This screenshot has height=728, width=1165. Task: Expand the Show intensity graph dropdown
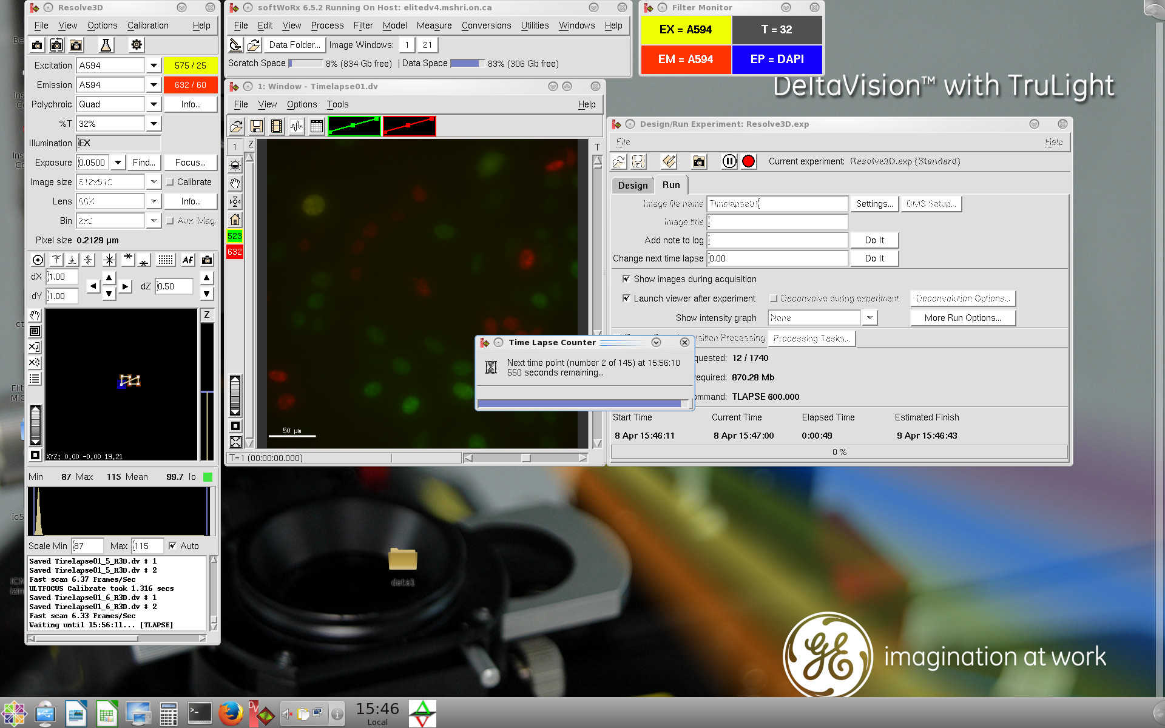tap(870, 318)
